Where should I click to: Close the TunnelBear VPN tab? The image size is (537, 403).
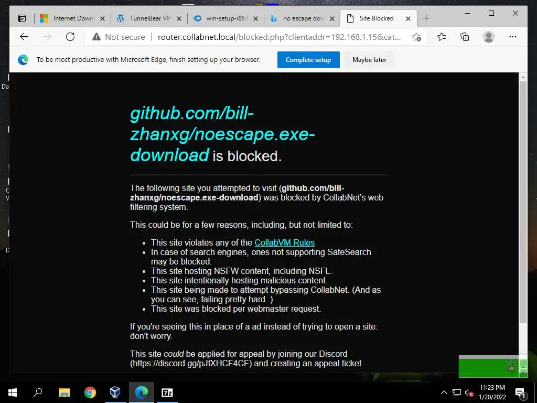(179, 19)
